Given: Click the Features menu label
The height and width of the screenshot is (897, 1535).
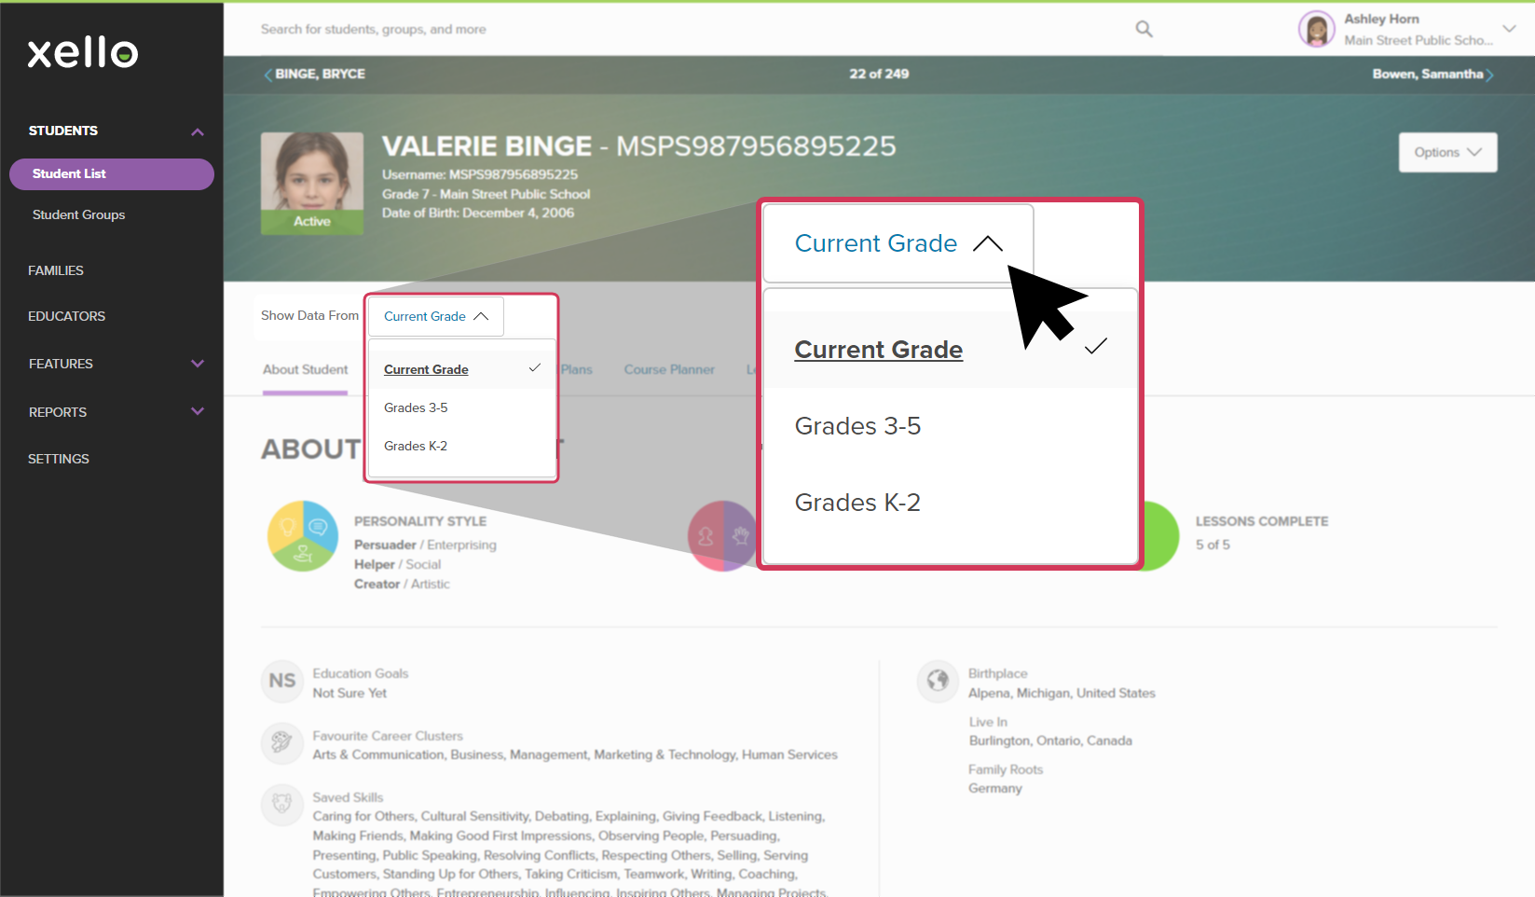Looking at the screenshot, I should [x=61, y=364].
